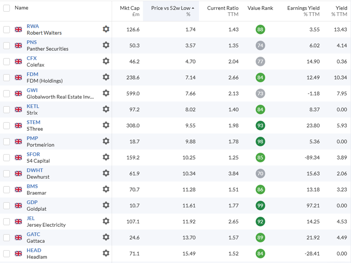Click Value Rank badge 88 for Robert Walters
The height and width of the screenshot is (263, 351).
260,30
